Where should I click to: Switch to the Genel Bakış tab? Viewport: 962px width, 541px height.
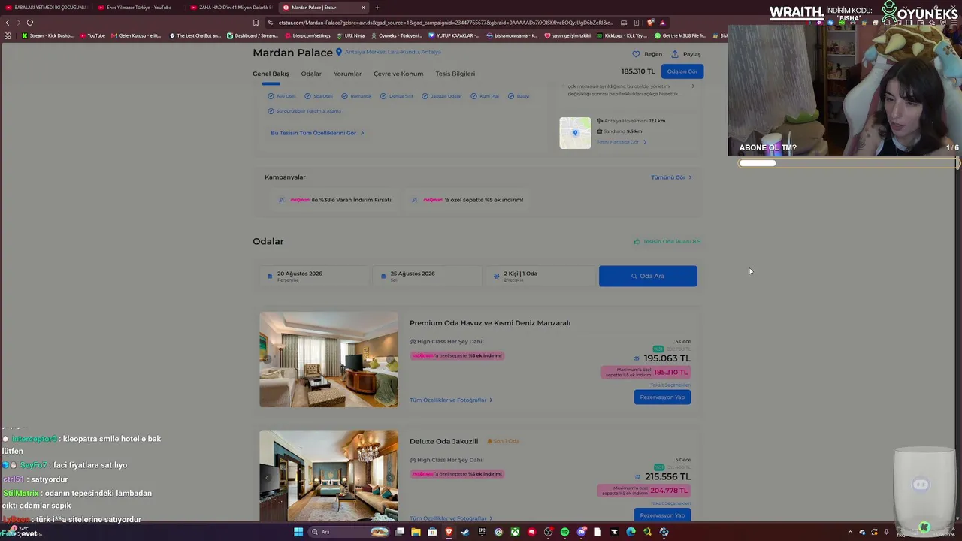[x=271, y=74]
